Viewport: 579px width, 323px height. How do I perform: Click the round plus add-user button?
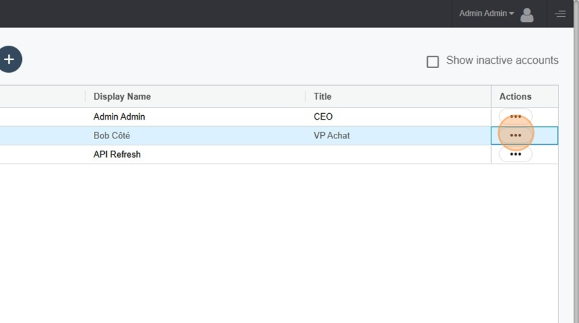tap(9, 59)
